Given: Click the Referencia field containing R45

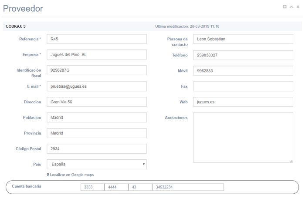Looking at the screenshot, I should pyautogui.click(x=96, y=39).
